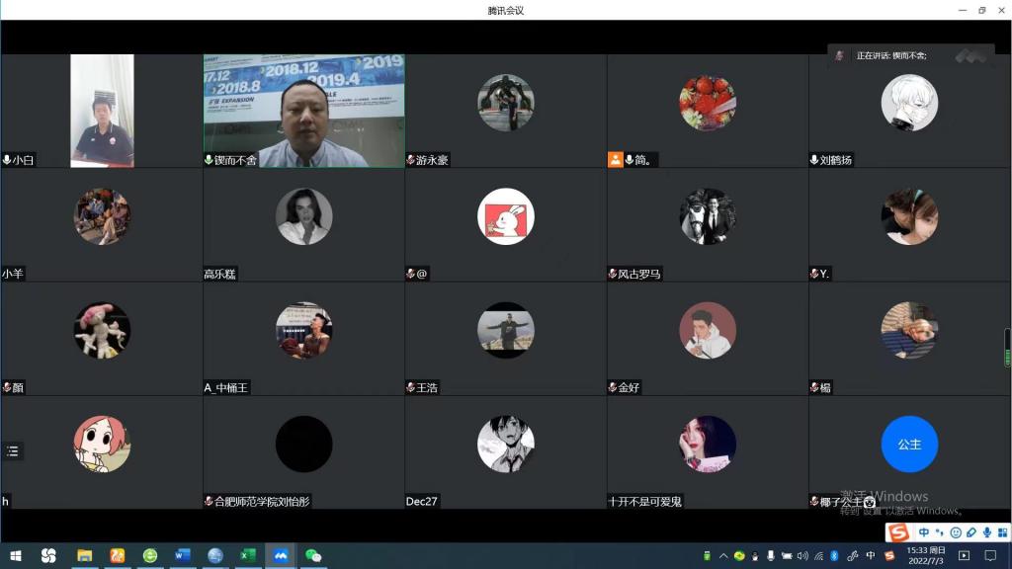This screenshot has width=1012, height=569.
Task: Click the list icon on left edge
Action: (x=13, y=451)
